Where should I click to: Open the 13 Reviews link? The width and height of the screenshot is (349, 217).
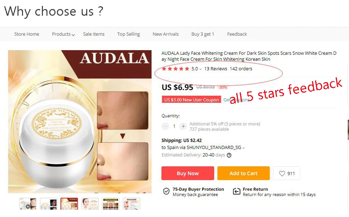point(216,69)
